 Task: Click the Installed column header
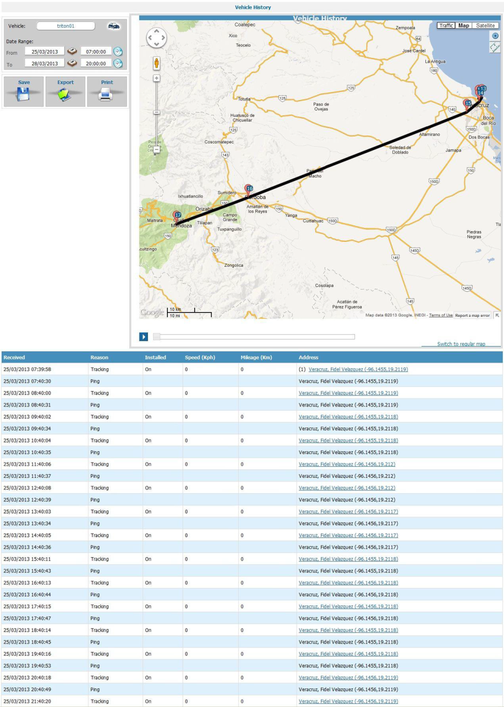click(155, 357)
